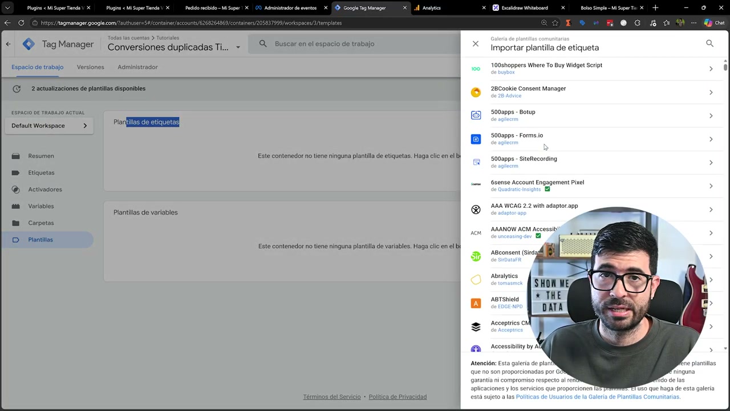Image resolution: width=730 pixels, height=411 pixels.
Task: Select Plantillas in the sidebar
Action: [x=47, y=240]
